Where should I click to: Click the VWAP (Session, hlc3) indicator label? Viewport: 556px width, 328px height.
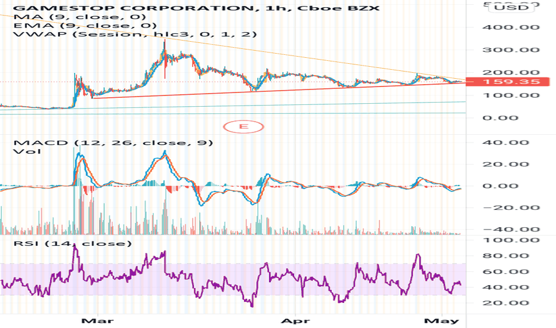[x=135, y=34]
